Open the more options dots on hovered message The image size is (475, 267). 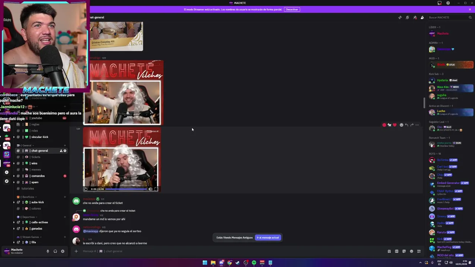417,125
